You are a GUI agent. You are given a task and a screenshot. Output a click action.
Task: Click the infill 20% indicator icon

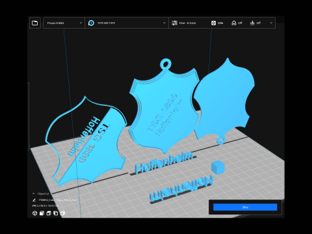coord(213,23)
